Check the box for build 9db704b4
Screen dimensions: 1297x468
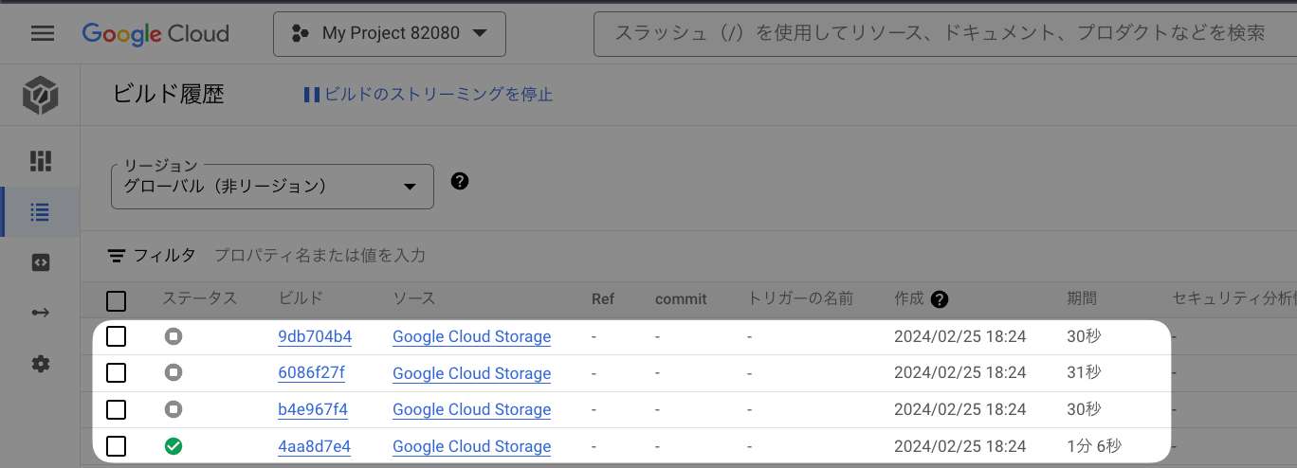(x=116, y=336)
